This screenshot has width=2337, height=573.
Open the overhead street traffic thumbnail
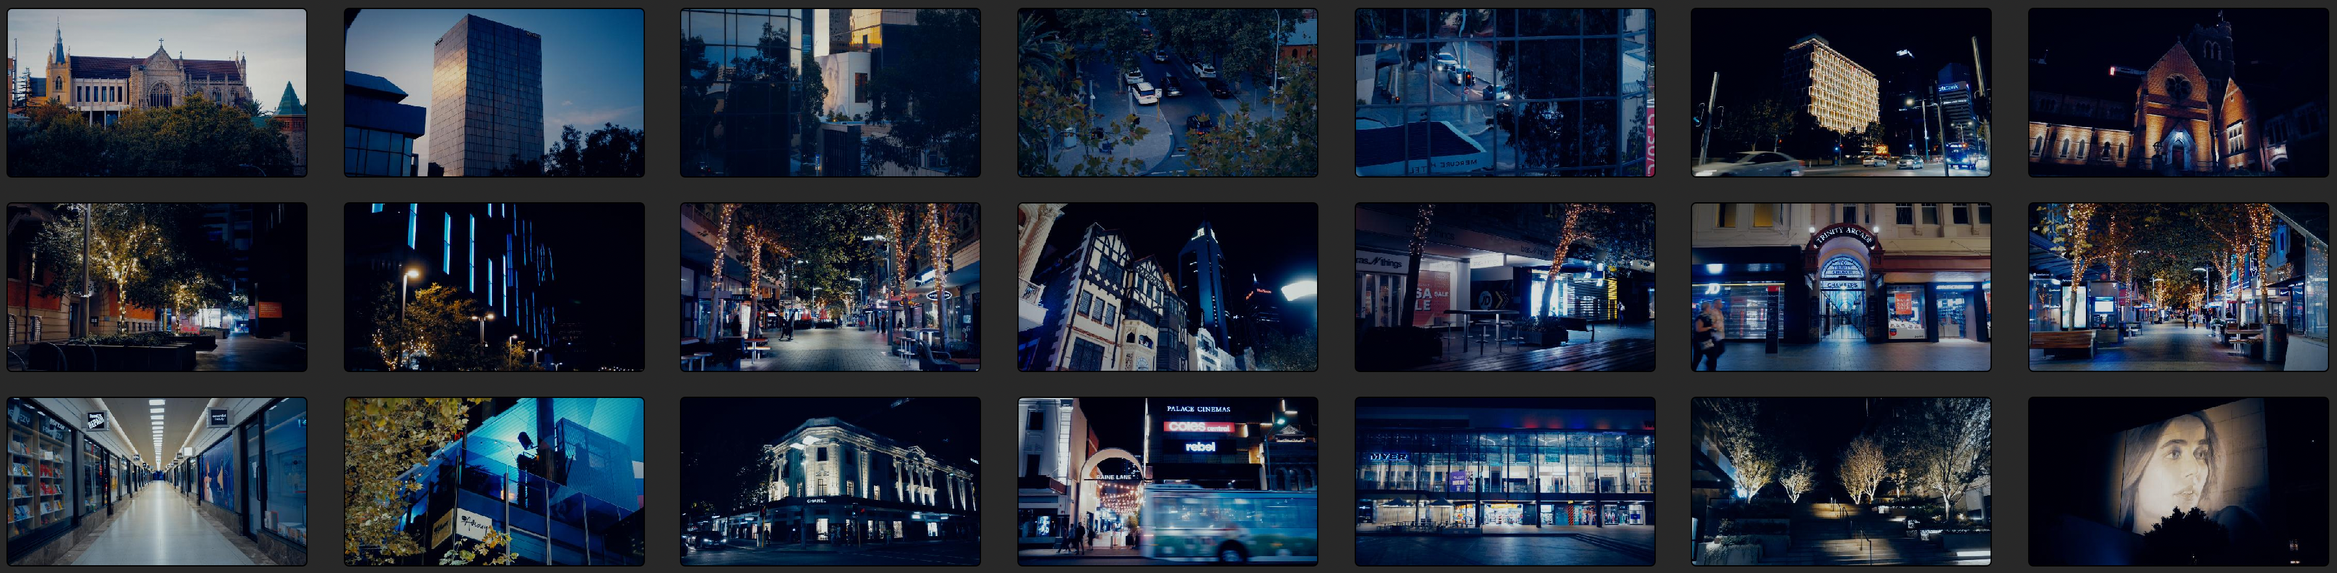pos(1168,93)
